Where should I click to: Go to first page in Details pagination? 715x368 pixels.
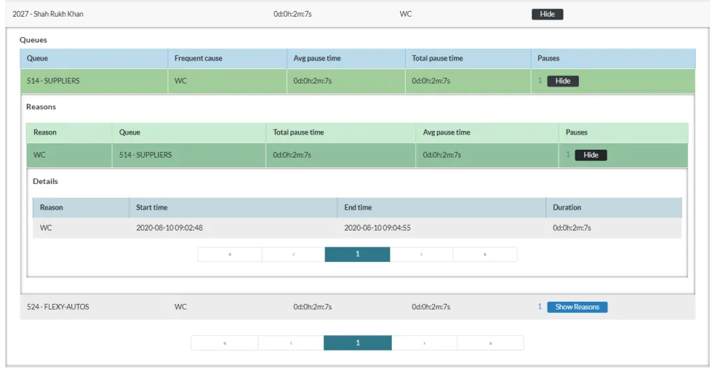(230, 254)
